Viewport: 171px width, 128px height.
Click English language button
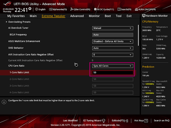pos(40,9)
